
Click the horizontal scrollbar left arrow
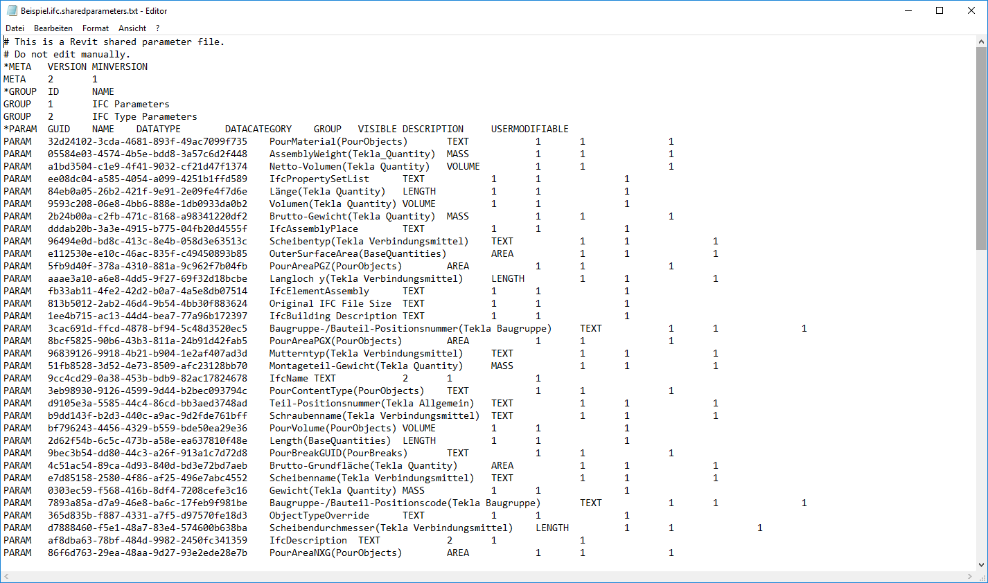click(6, 577)
